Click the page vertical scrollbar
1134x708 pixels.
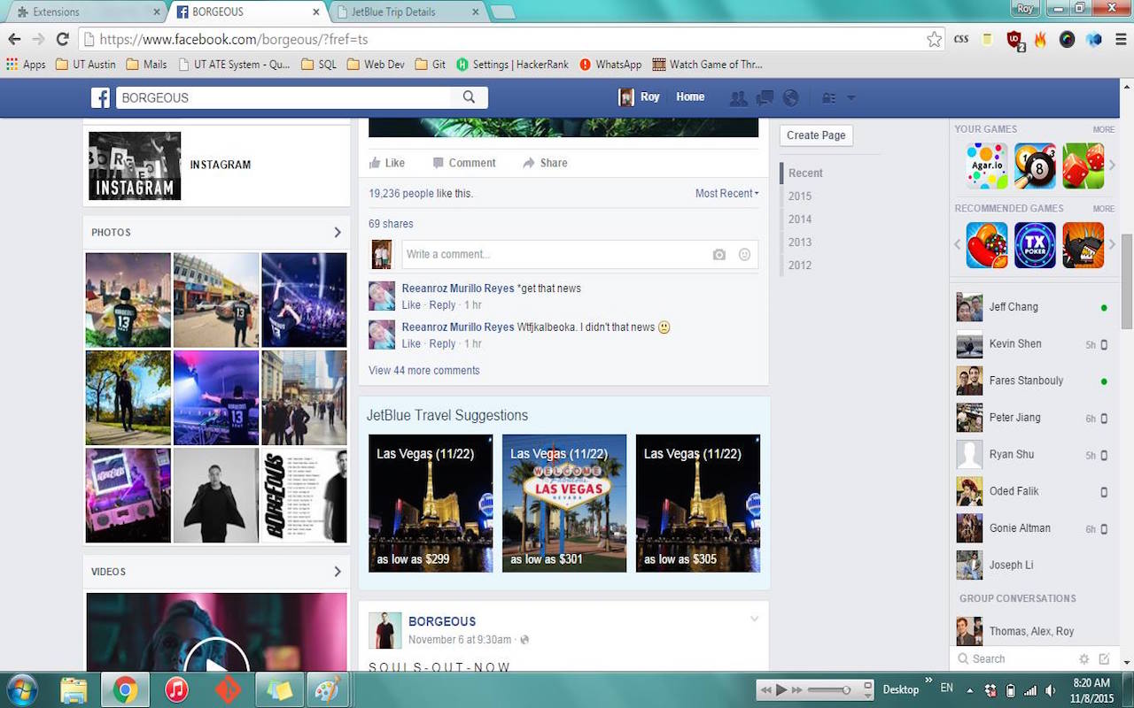(1127, 281)
